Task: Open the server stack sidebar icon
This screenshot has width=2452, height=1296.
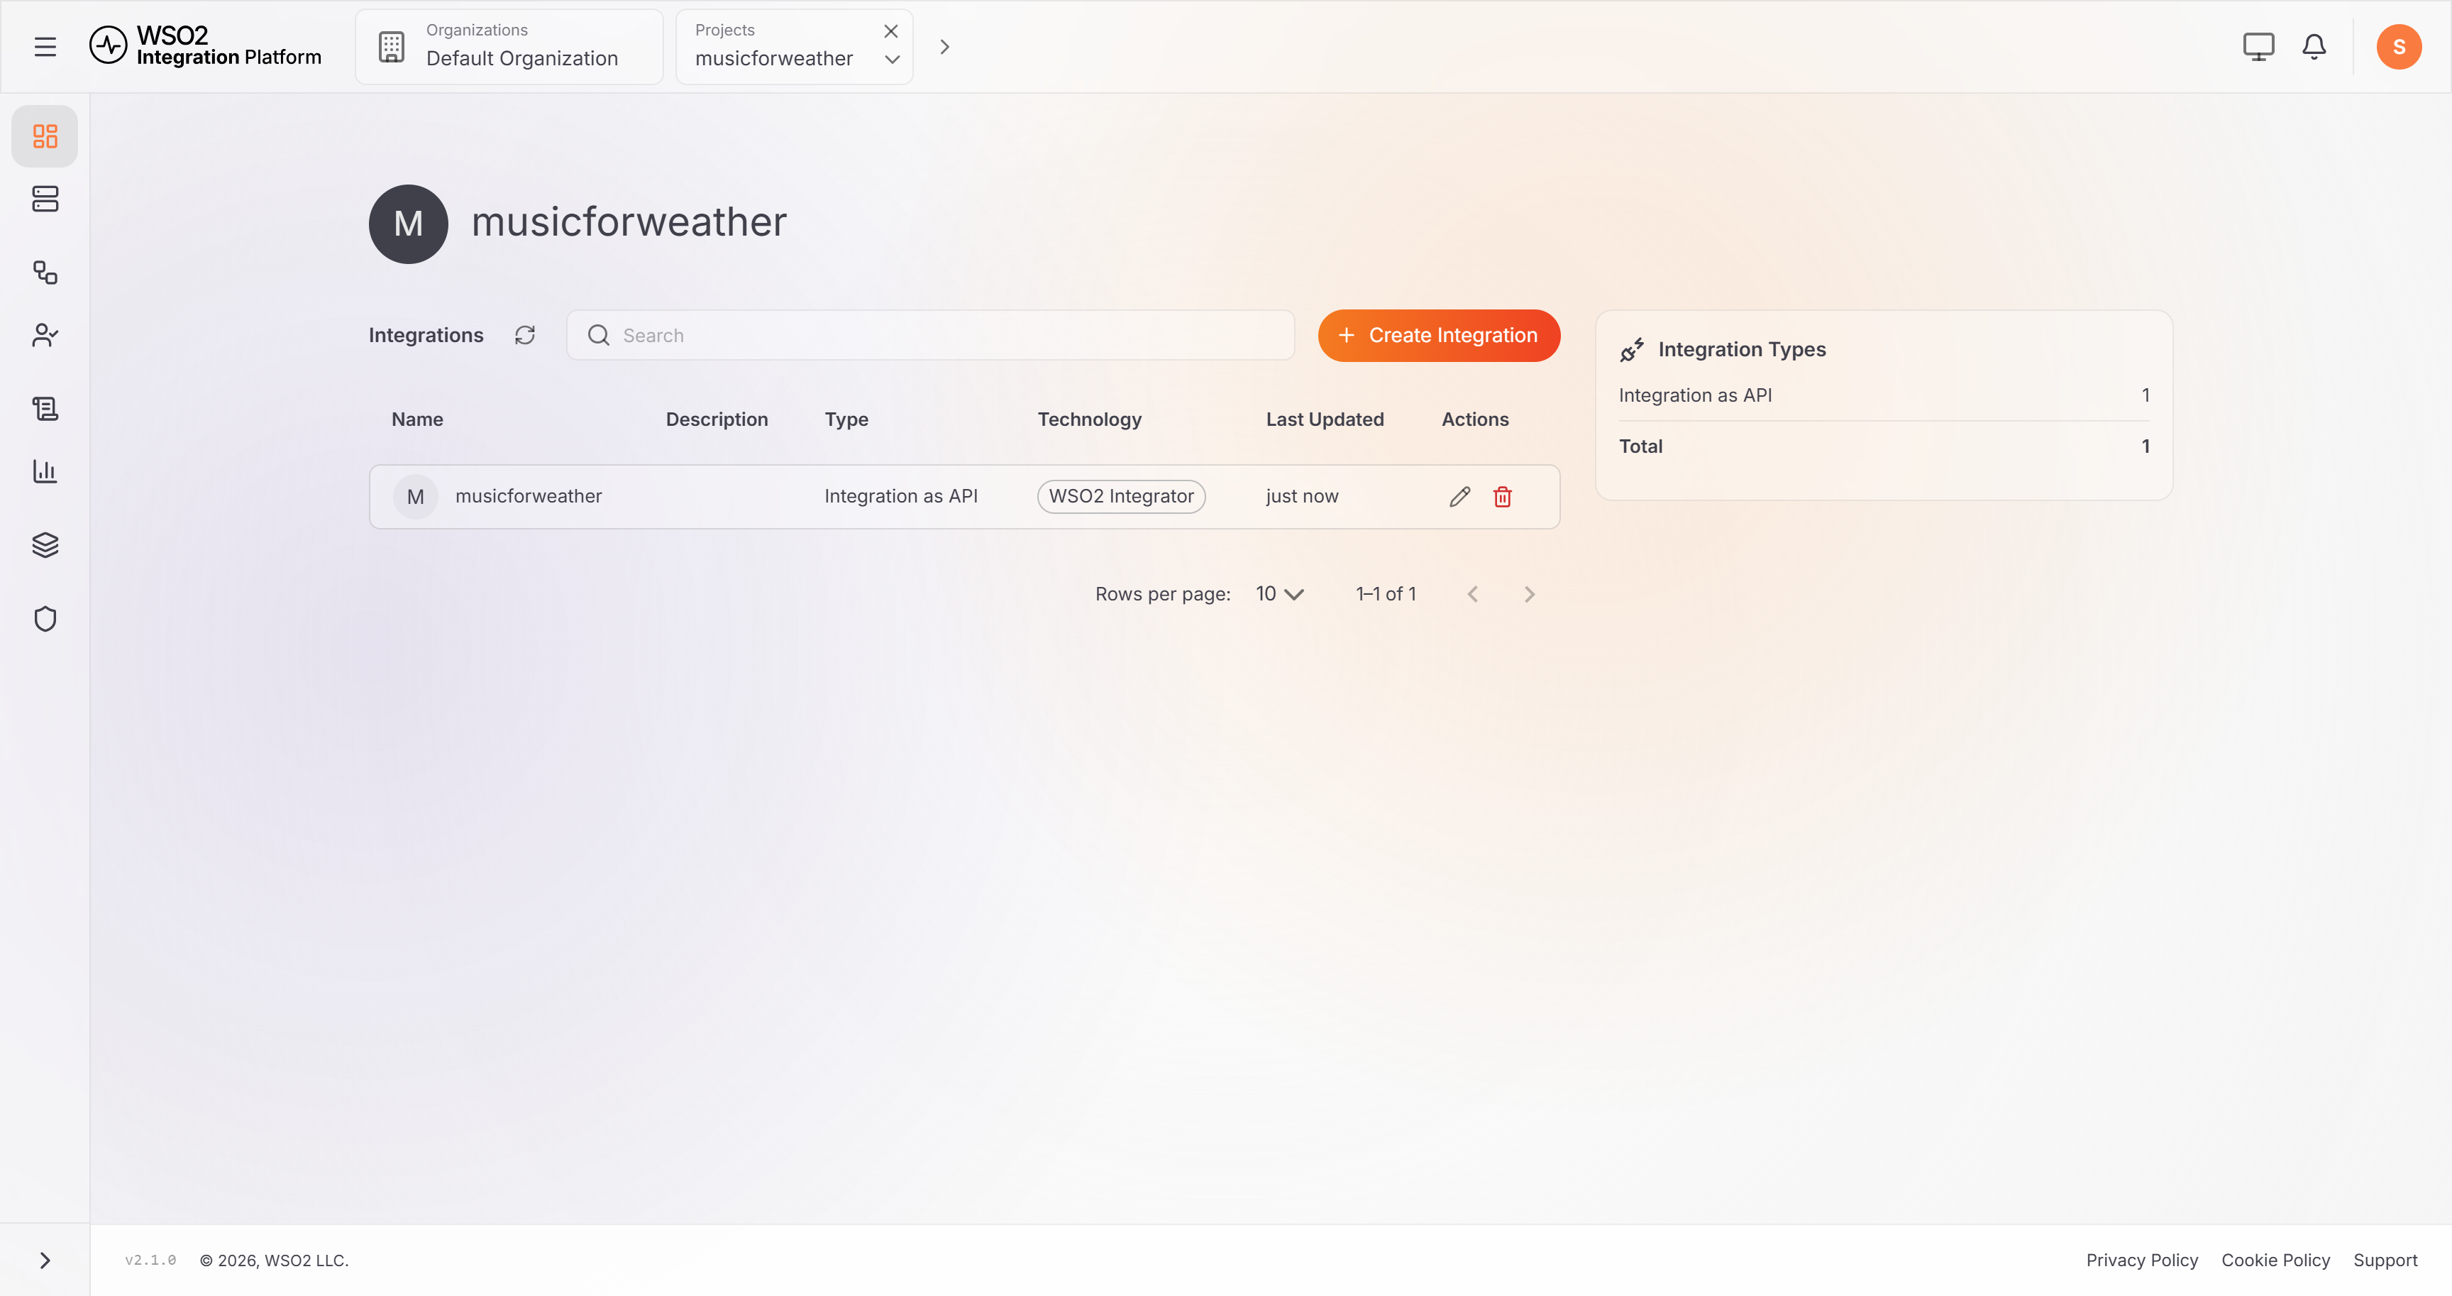Action: point(45,198)
